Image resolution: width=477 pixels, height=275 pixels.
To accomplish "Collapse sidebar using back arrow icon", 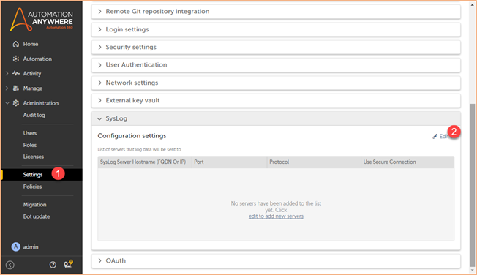I will (x=10, y=265).
